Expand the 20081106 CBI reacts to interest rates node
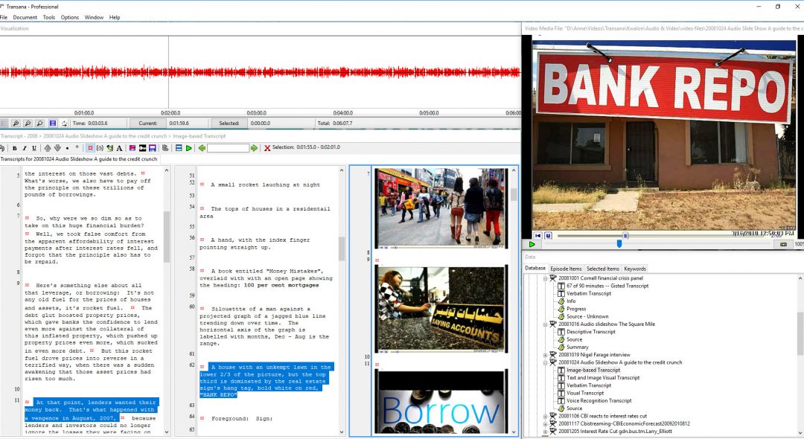The width and height of the screenshot is (804, 439). point(545,417)
